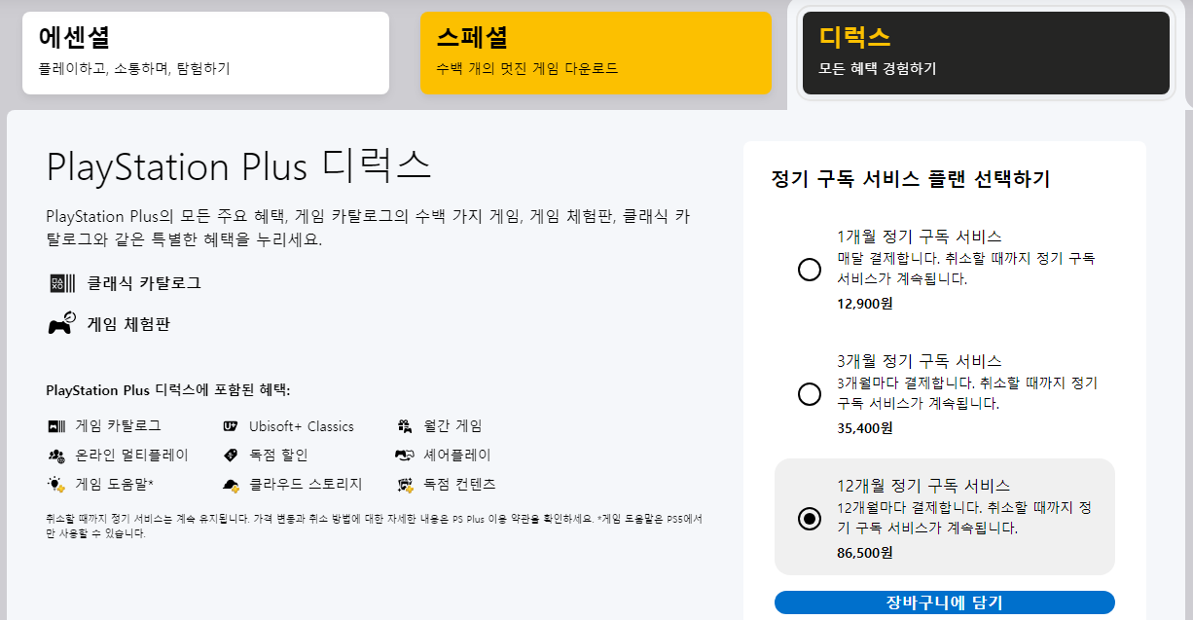Viewport: 1193px width, 620px height.
Task: Click the 디럭스에 포함된 혜택 heading
Action: (x=168, y=390)
